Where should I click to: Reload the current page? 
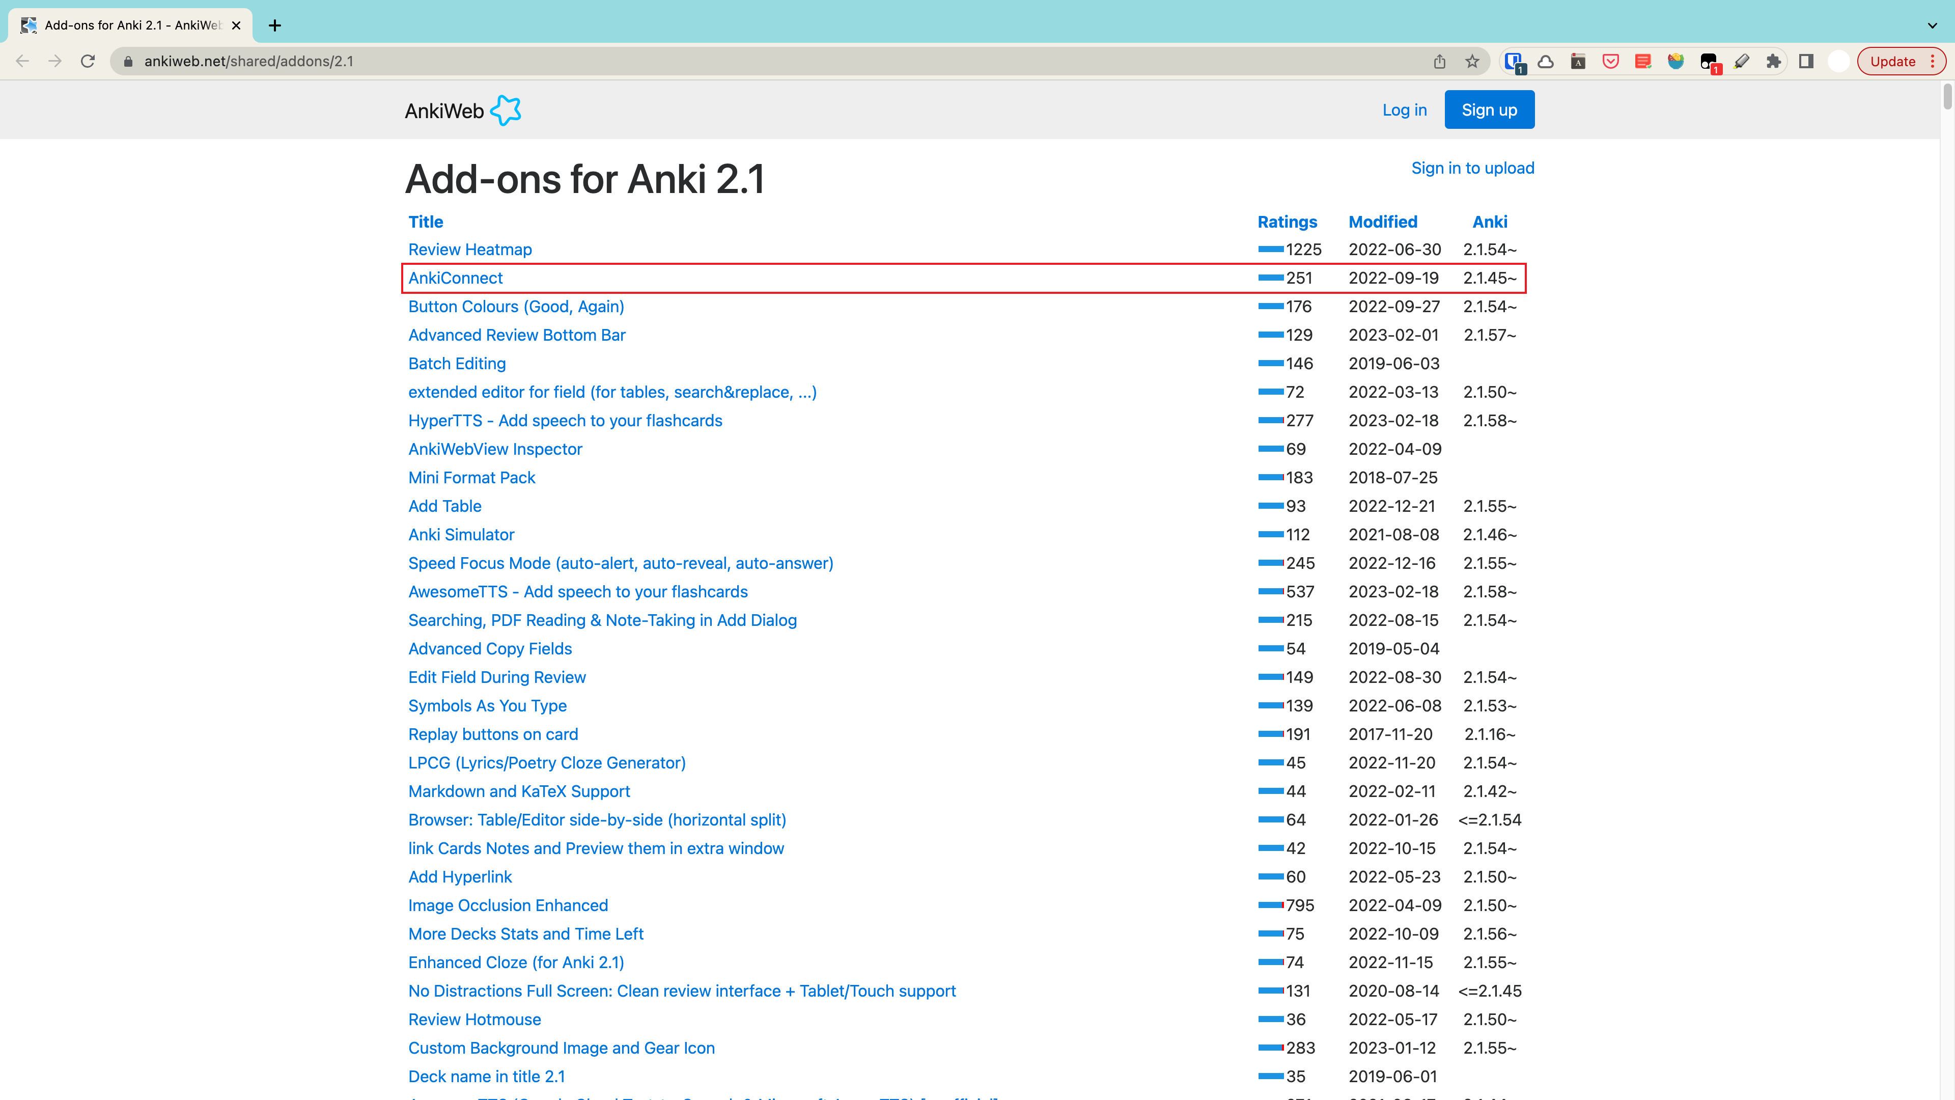click(x=88, y=62)
